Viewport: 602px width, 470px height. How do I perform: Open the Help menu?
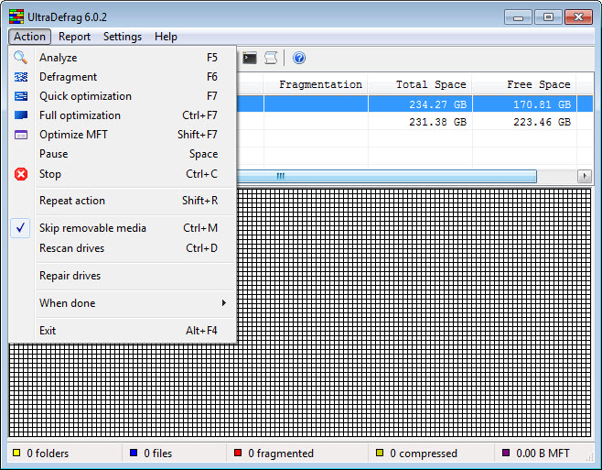click(166, 37)
